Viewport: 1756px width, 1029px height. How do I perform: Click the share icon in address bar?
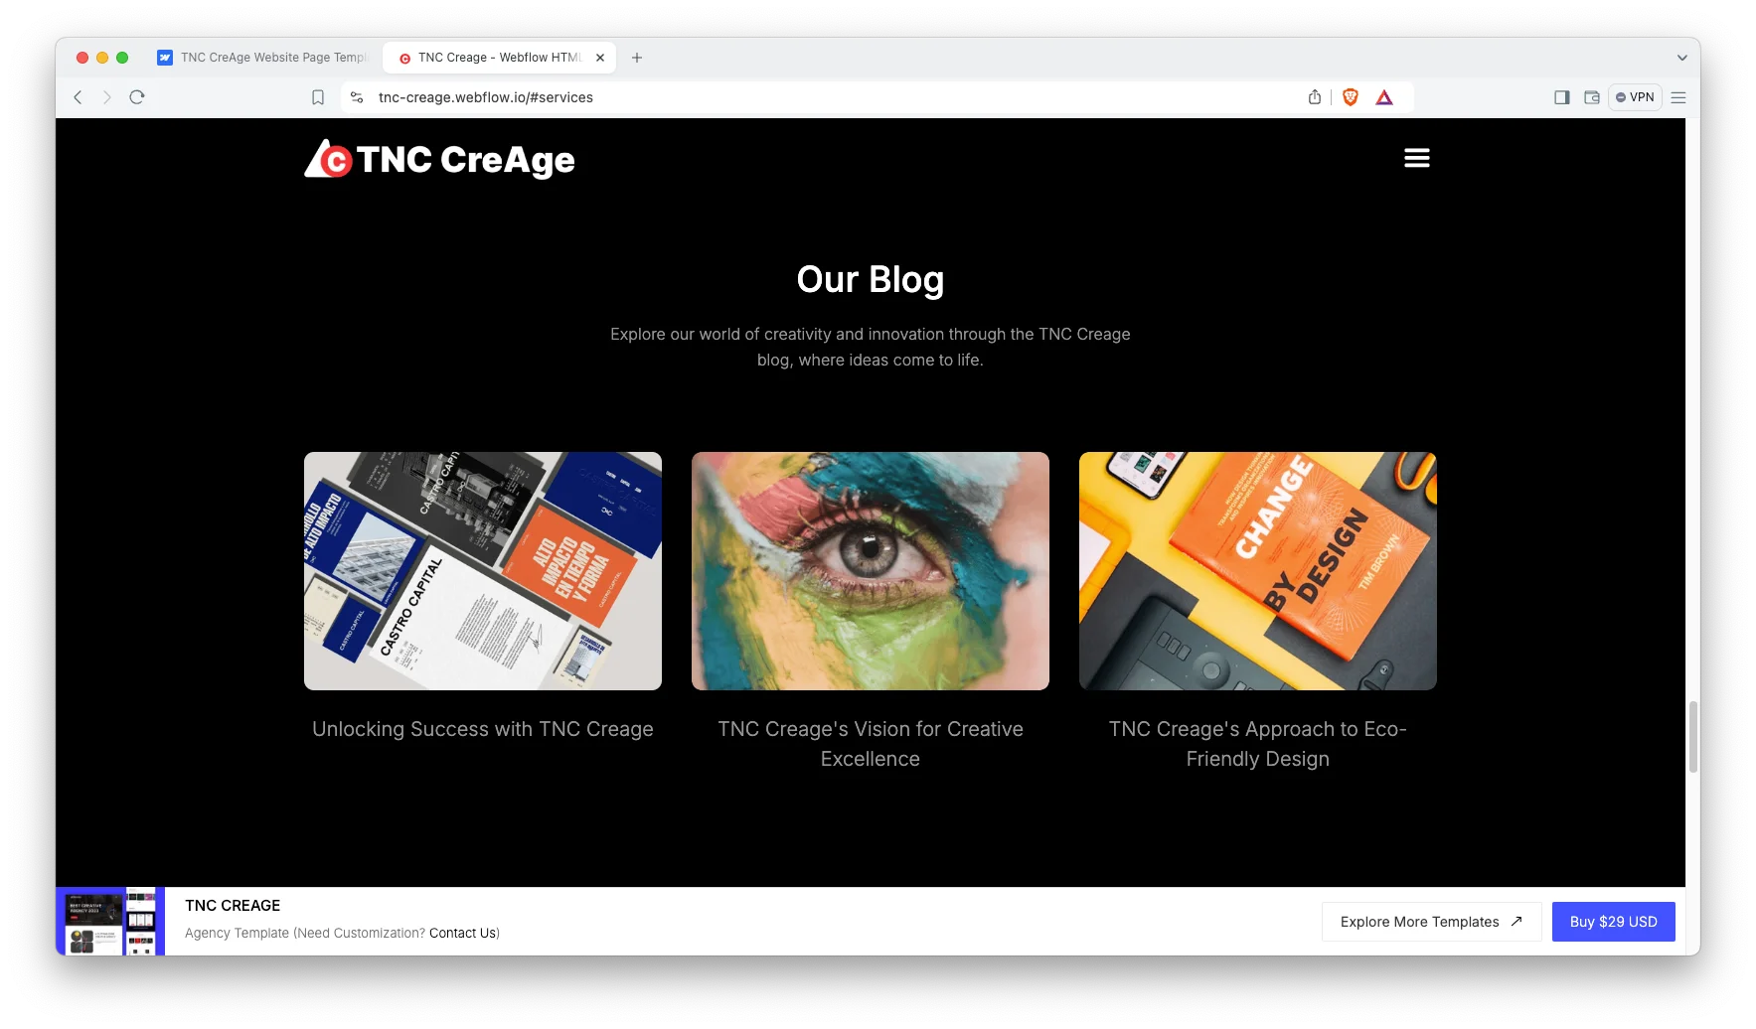click(1315, 97)
